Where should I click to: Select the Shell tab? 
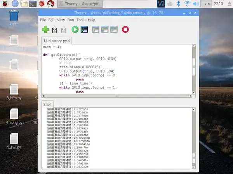click(47, 104)
